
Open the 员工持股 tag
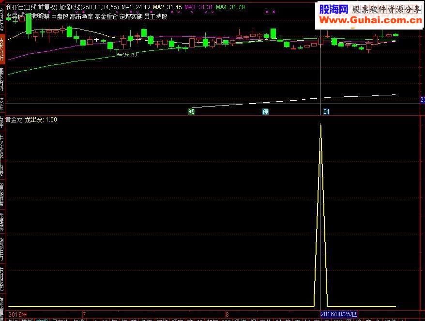pyautogui.click(x=155, y=17)
